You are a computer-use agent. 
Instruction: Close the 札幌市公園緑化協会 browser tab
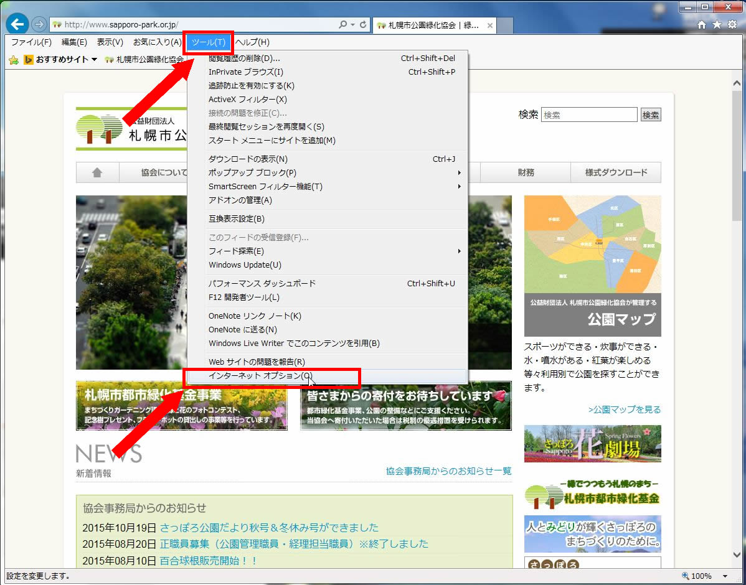(x=490, y=26)
